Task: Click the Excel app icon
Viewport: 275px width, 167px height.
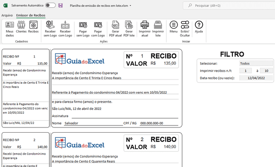Action: point(6,6)
